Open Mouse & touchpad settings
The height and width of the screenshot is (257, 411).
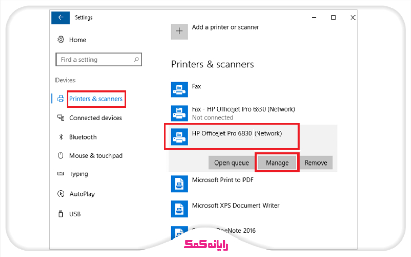tap(96, 156)
